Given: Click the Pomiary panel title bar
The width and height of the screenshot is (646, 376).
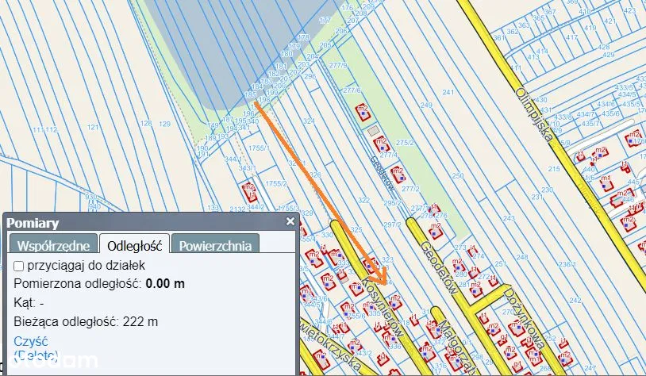Looking at the screenshot, I should coord(150,222).
